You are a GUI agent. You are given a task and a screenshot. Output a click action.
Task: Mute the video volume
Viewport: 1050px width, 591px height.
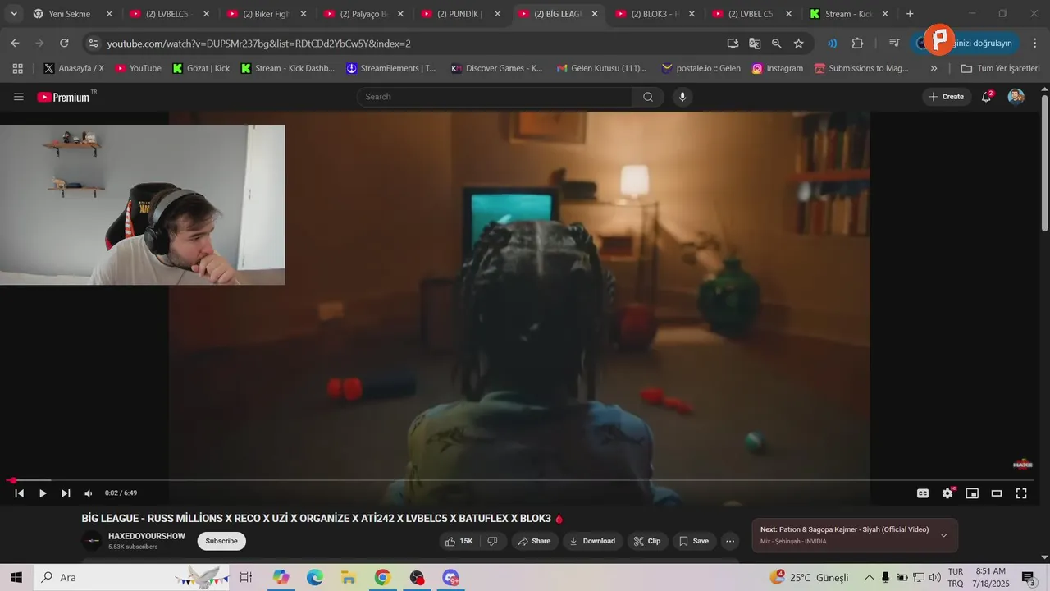[89, 493]
